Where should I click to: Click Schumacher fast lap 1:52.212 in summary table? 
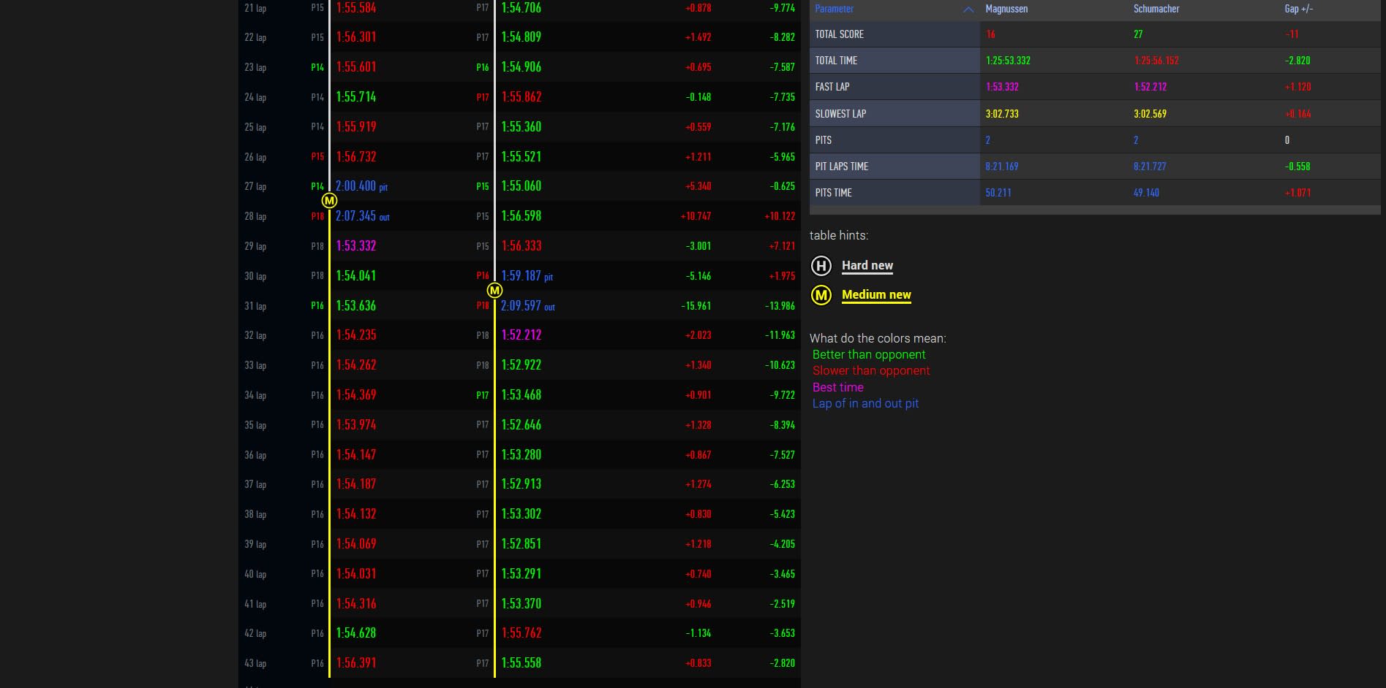[x=1150, y=87]
